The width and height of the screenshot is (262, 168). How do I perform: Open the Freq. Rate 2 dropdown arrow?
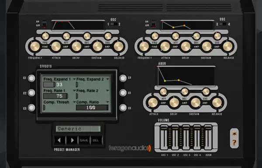point(107,91)
